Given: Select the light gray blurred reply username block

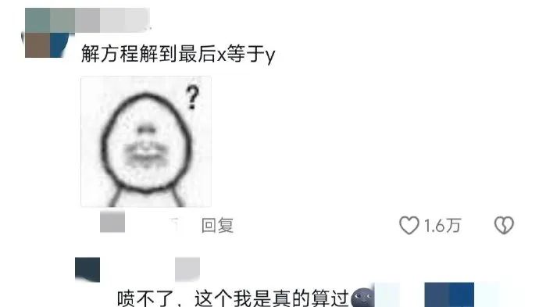Looking at the screenshot, I should pyautogui.click(x=187, y=270).
